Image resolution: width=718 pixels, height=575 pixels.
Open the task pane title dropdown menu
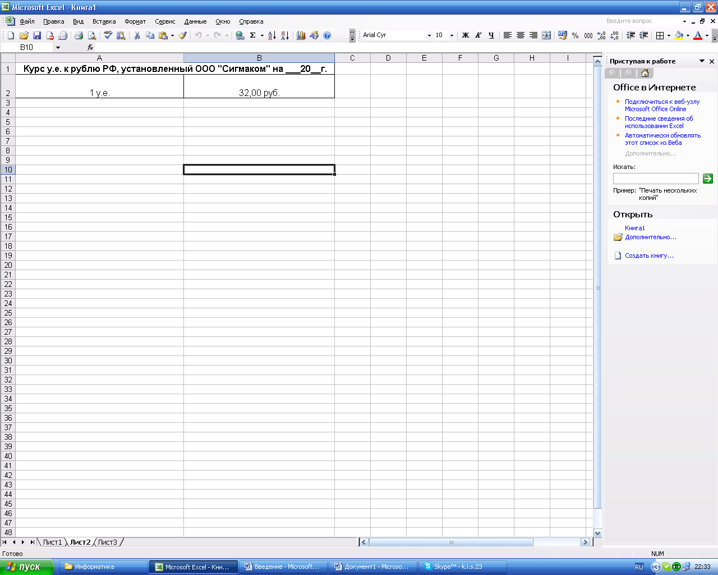coord(702,61)
